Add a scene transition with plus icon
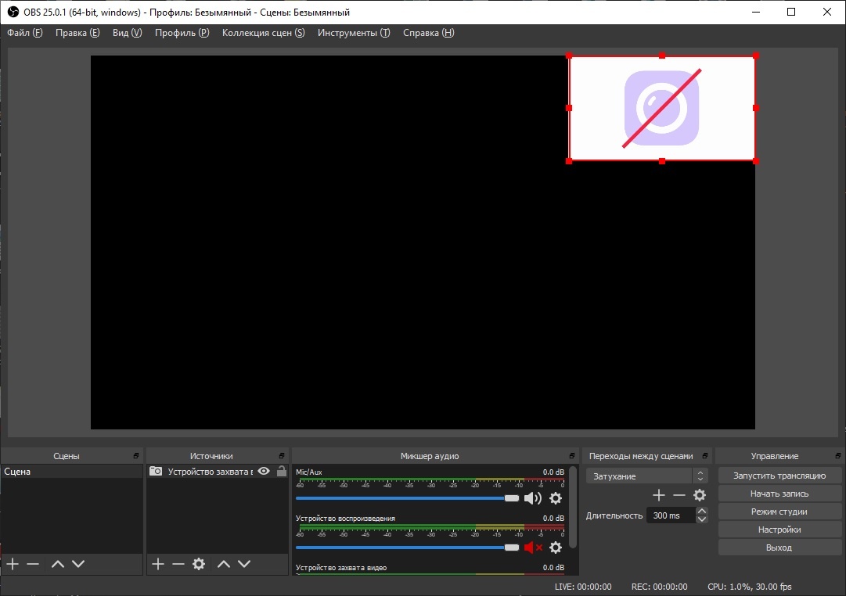846x596 pixels. [x=659, y=495]
